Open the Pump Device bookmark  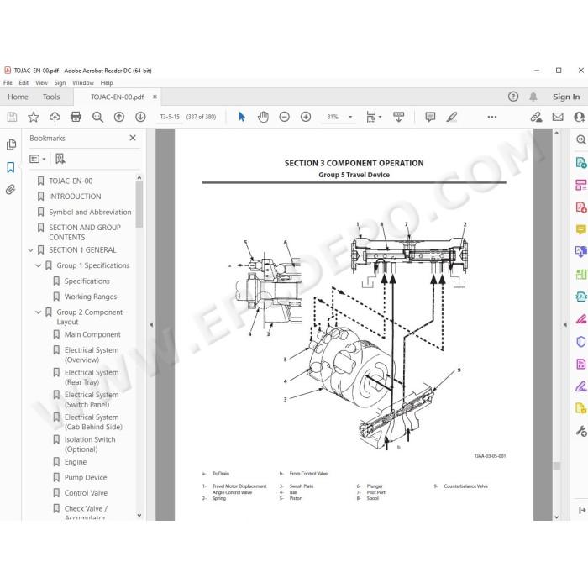pos(86,477)
